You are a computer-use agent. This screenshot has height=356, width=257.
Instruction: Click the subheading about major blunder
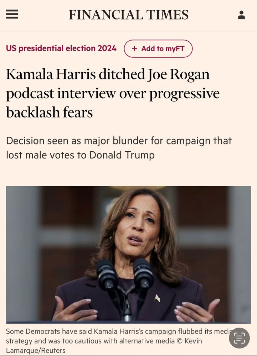(x=119, y=148)
